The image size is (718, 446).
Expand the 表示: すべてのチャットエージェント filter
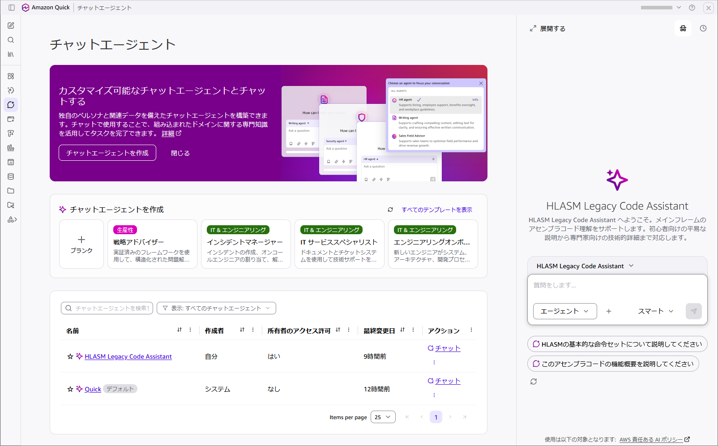pos(216,308)
